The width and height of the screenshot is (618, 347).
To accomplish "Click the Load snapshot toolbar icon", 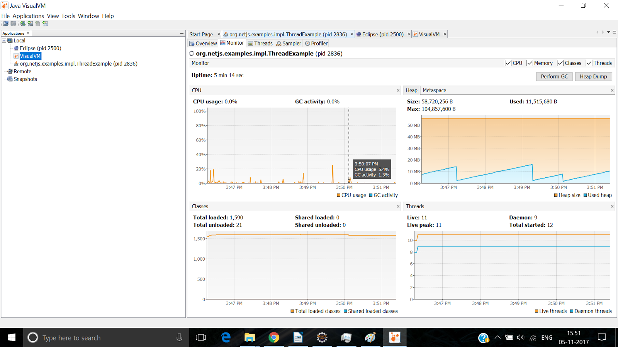I will click(6, 24).
